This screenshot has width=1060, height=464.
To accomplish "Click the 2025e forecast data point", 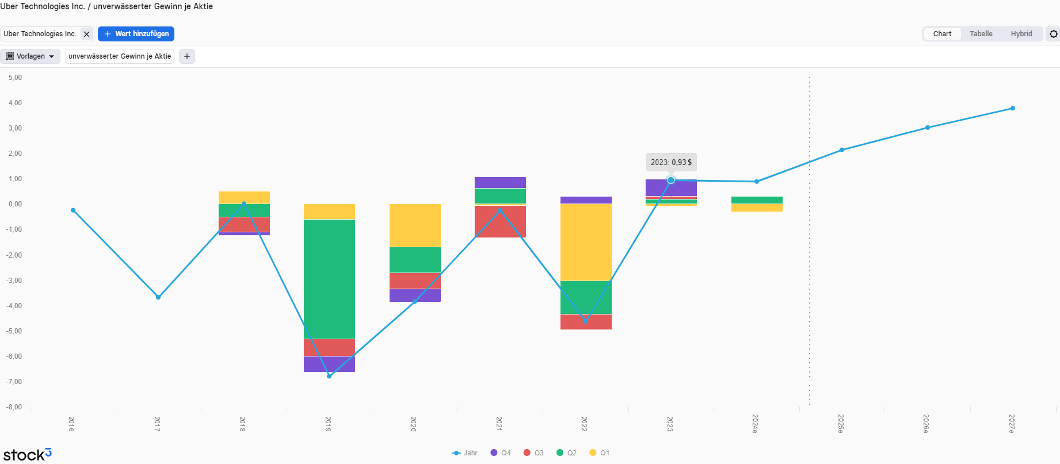I will (842, 149).
